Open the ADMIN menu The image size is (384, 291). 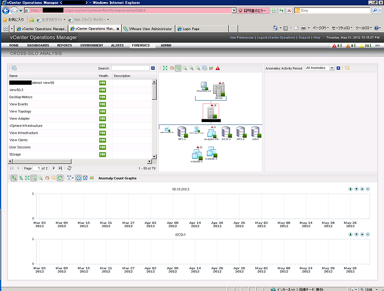click(166, 45)
